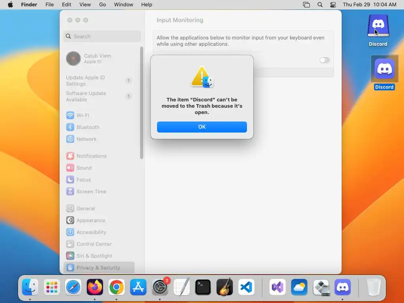The image size is (404, 303).
Task: Open the Window menu
Action: (123, 5)
